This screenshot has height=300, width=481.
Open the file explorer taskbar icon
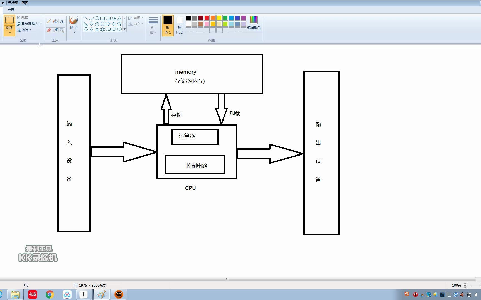click(15, 294)
